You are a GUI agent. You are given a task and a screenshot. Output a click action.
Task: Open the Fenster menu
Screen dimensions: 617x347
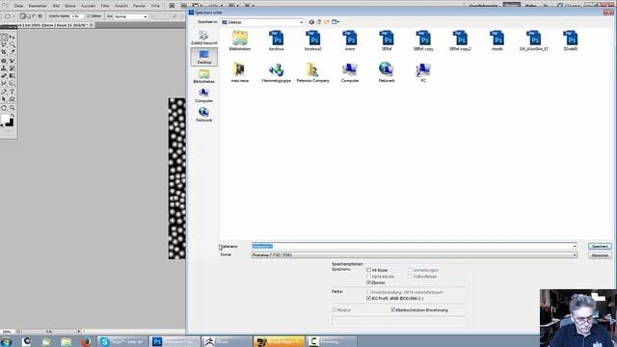pos(139,6)
